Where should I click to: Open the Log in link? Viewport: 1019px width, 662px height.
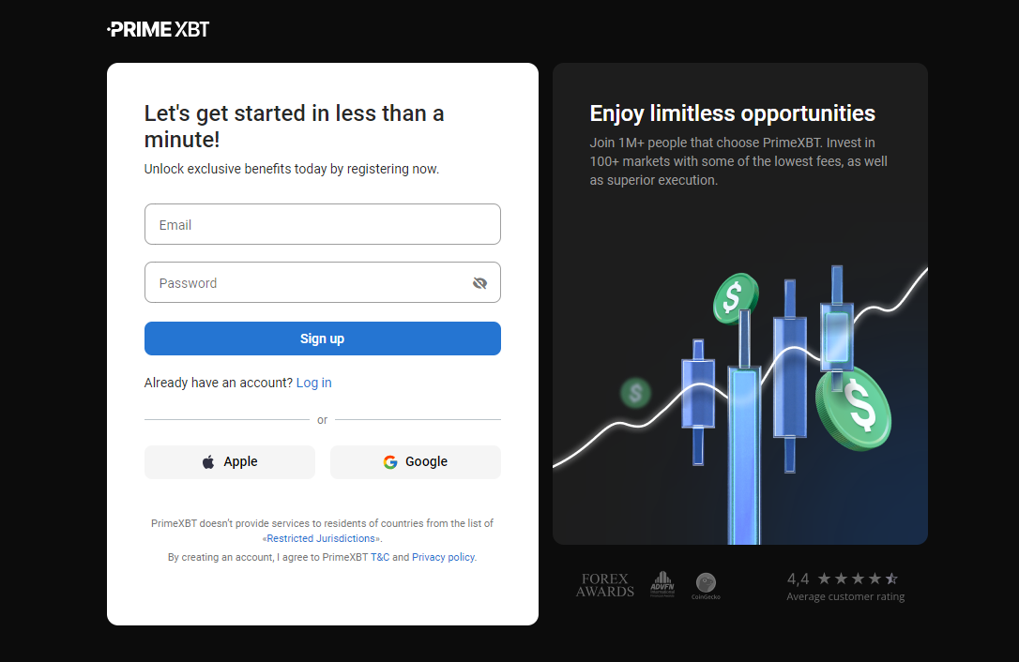(314, 383)
